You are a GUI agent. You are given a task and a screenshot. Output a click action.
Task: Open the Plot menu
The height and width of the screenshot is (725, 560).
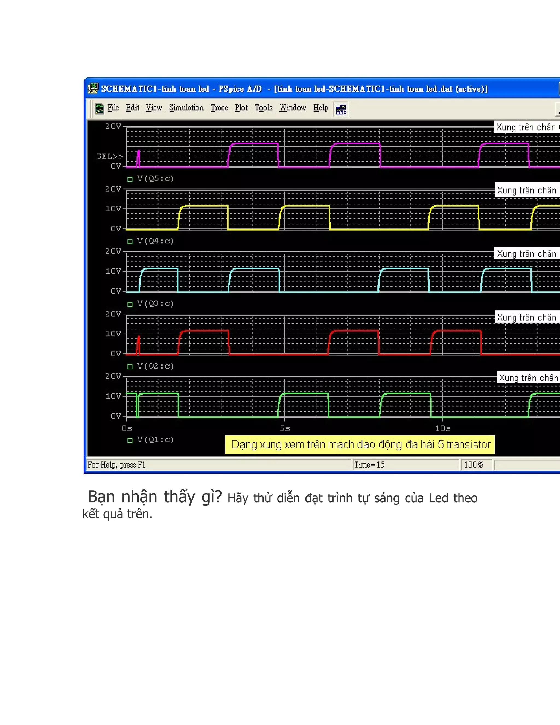point(241,108)
